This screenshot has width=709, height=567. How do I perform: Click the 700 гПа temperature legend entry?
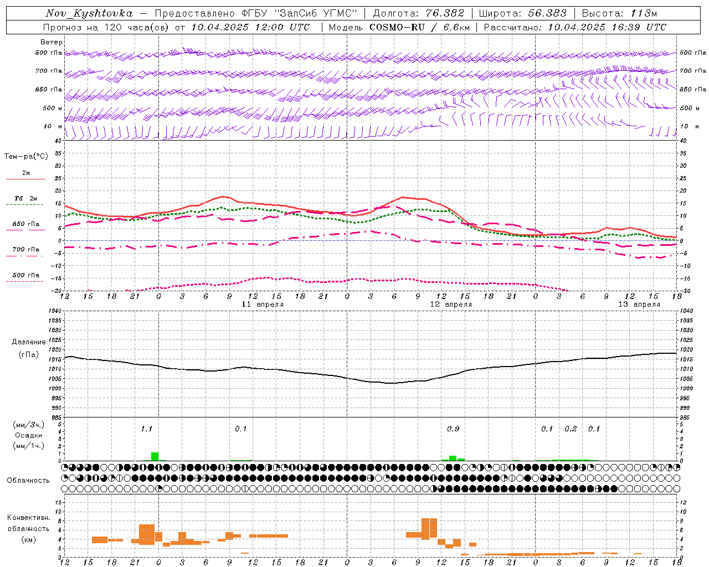point(26,250)
